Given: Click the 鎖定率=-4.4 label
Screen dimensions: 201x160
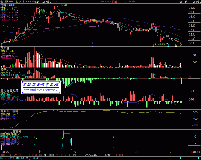Looking at the screenshot, I should [x=7, y=118].
